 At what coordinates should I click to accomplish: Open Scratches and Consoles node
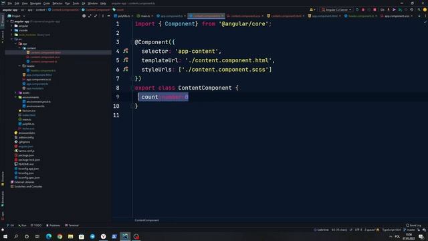click(x=28, y=186)
